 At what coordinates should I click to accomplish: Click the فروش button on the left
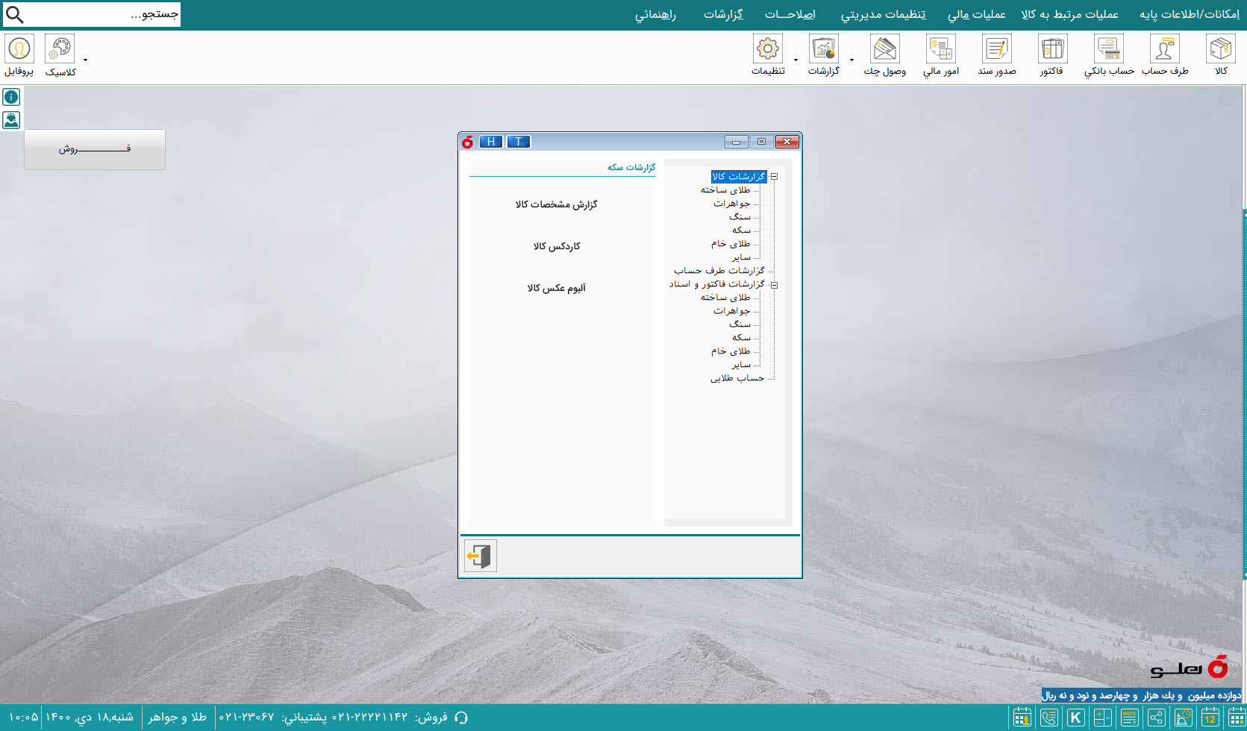click(x=95, y=149)
